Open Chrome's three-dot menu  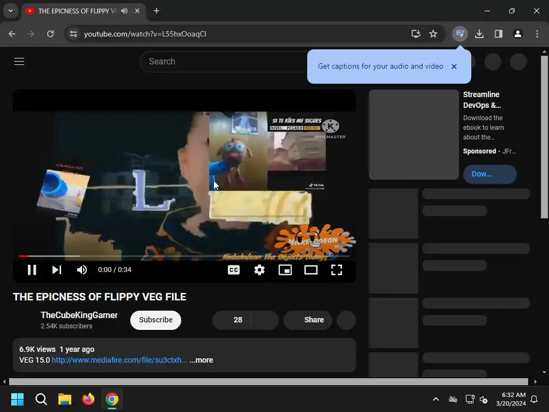pyautogui.click(x=537, y=34)
